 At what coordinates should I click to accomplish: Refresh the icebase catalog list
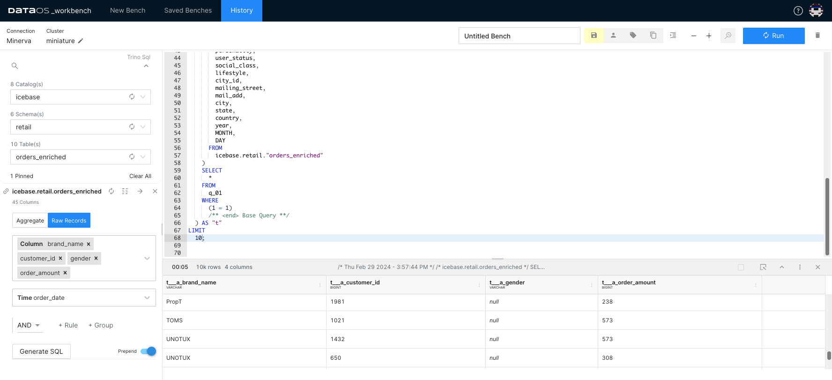pos(132,97)
